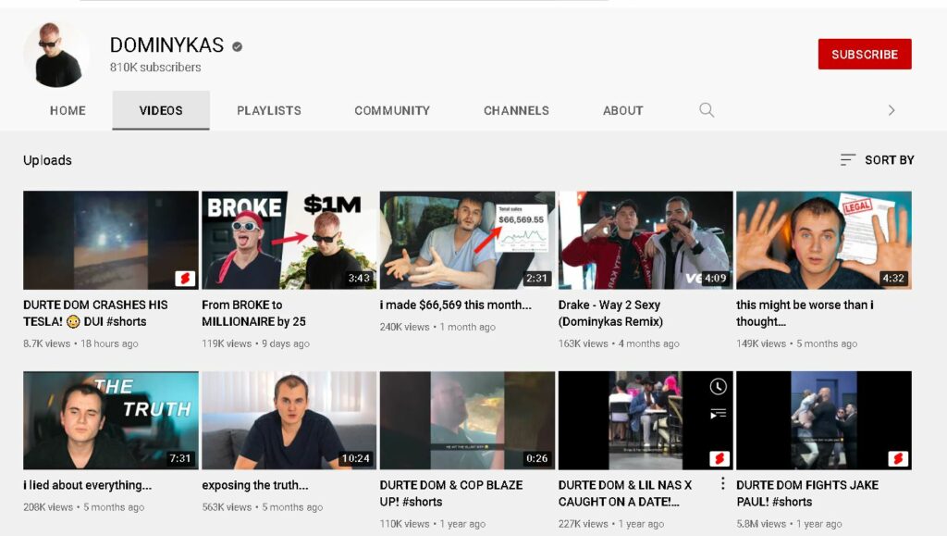Screen dimensions: 947x536
Task: Click title 'DURTE DOM & LIL NAS X CAUGHT ON A DATE'
Action: point(625,493)
